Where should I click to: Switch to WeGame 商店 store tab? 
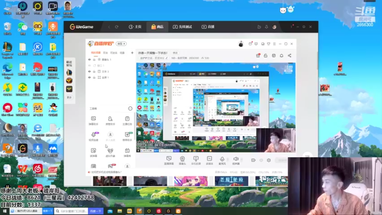tap(157, 27)
